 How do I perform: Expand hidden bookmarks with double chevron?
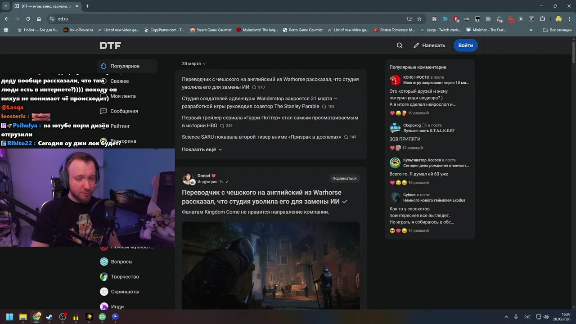[x=531, y=30]
